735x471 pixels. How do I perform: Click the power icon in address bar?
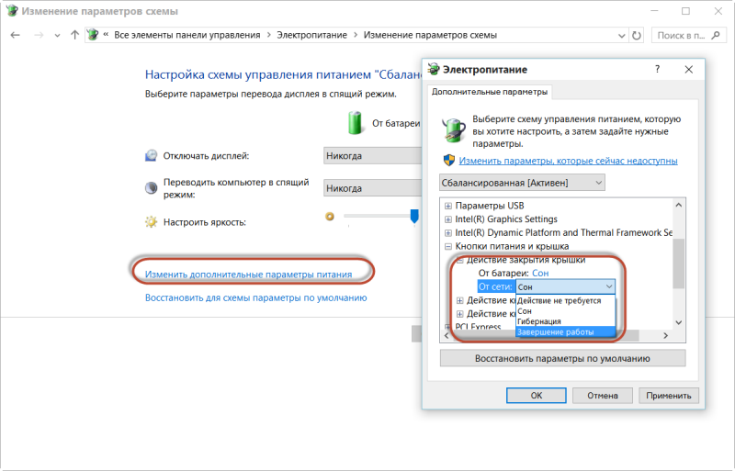click(x=94, y=35)
